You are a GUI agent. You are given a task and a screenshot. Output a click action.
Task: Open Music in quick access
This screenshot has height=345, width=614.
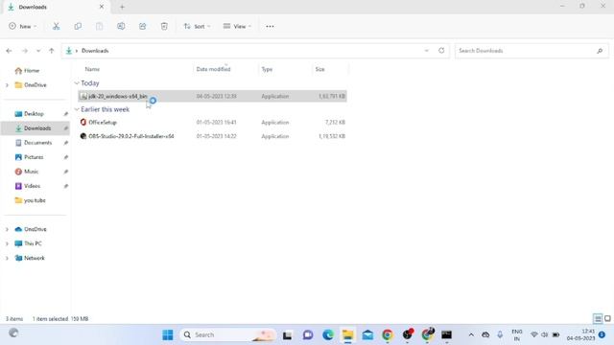point(31,172)
